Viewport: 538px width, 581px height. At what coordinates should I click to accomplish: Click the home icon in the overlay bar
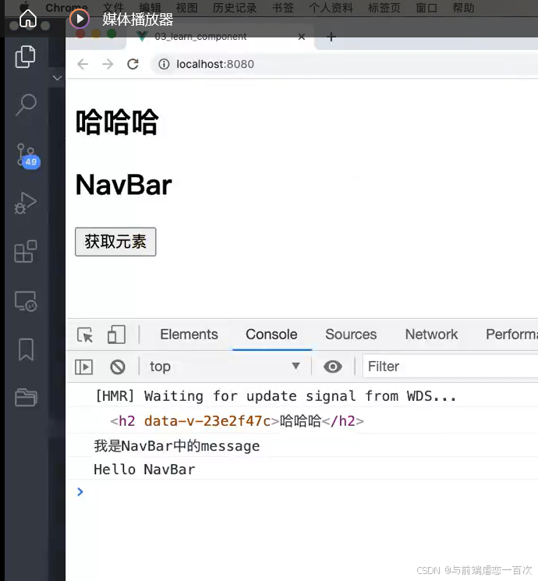(x=28, y=18)
